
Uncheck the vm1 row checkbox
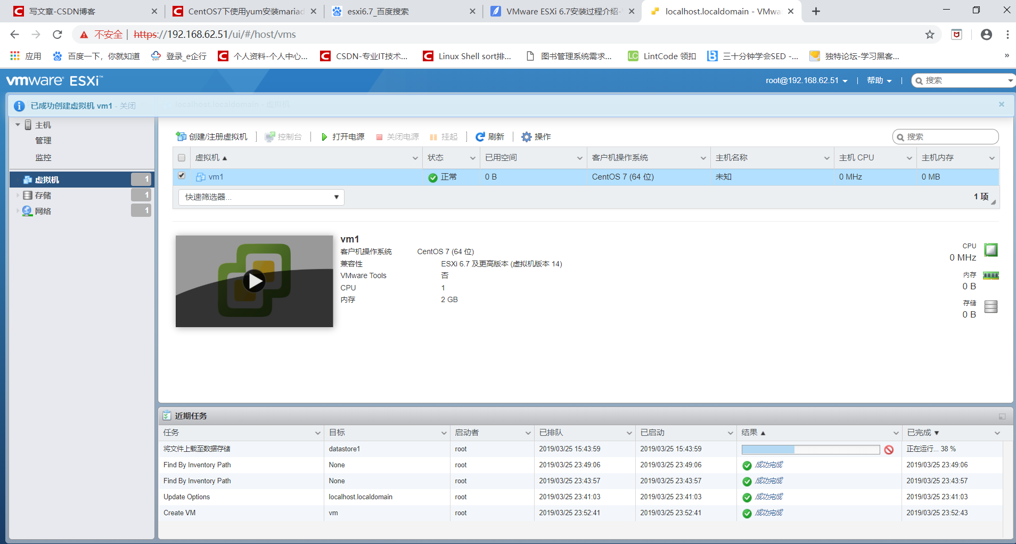tap(182, 176)
